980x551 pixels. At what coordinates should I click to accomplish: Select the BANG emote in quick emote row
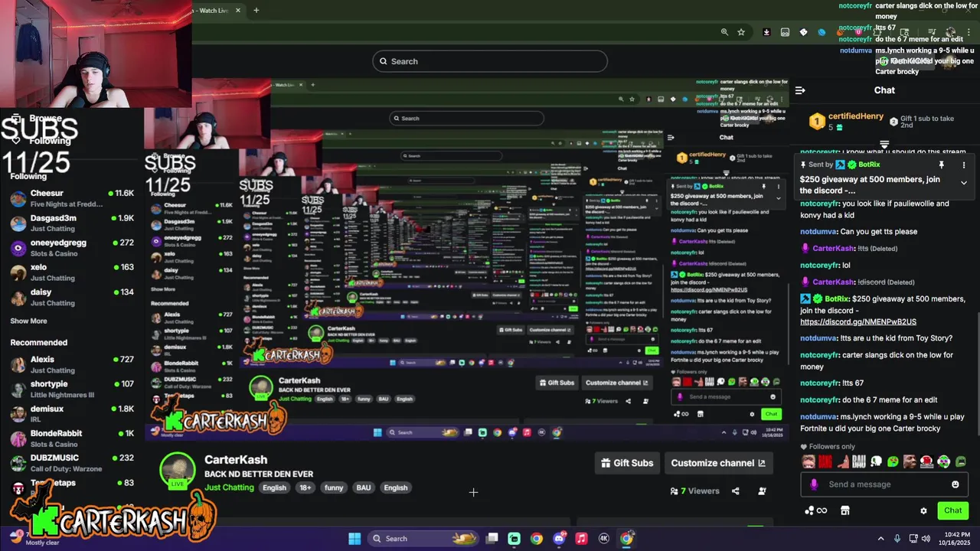point(825,461)
